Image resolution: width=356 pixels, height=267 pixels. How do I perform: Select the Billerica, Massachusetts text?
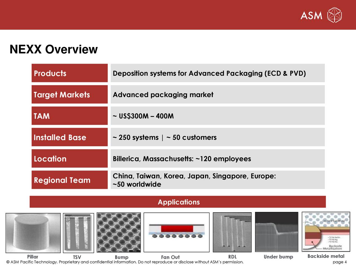pos(182,159)
